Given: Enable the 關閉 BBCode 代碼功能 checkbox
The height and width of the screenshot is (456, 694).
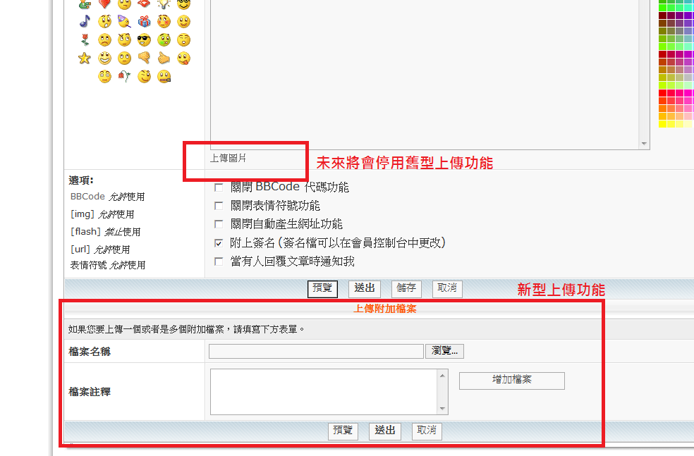Looking at the screenshot, I should point(219,187).
